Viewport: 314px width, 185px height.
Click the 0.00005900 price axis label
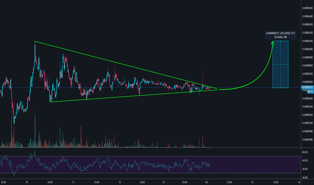click(308, 58)
